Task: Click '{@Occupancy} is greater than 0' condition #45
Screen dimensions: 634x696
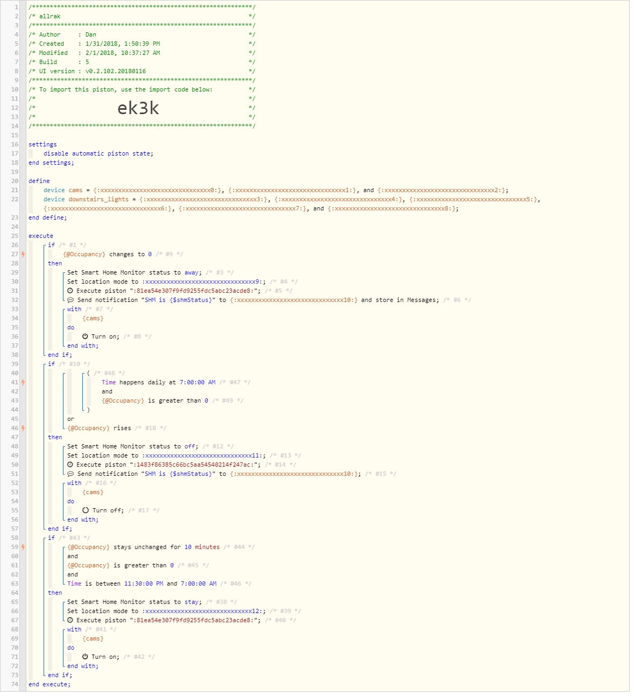Action: tap(121, 565)
